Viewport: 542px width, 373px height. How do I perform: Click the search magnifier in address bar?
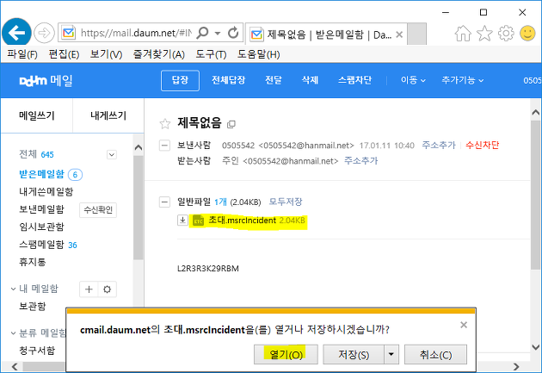coord(202,34)
